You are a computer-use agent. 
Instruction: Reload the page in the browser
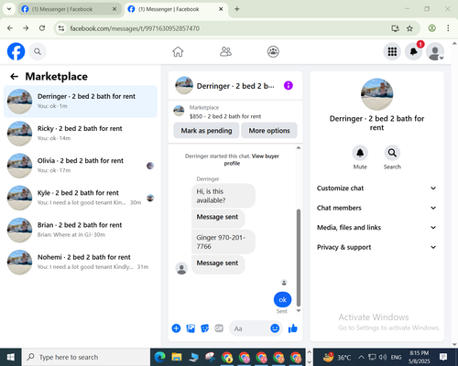(x=42, y=28)
